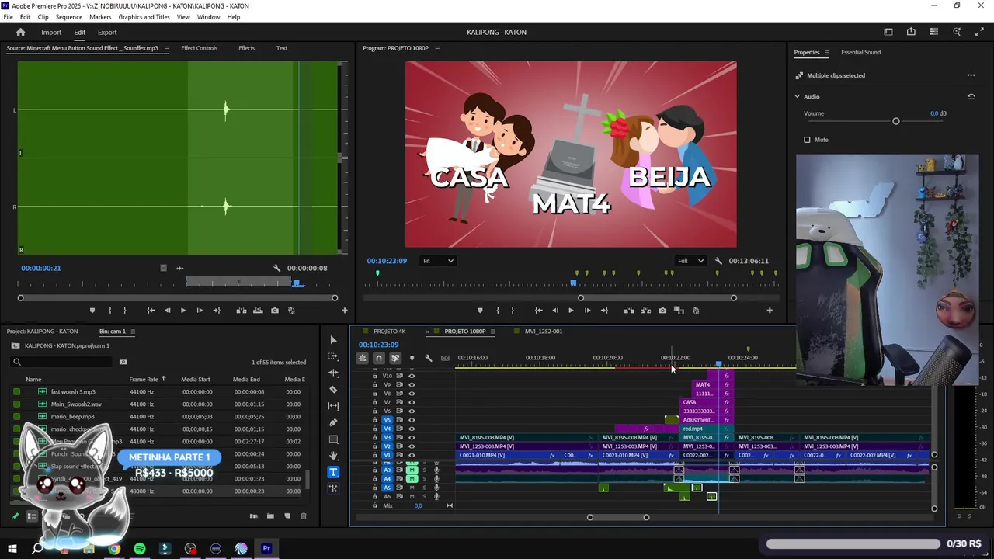Select the Hand tool
Image resolution: width=994 pixels, height=559 pixels.
333,456
